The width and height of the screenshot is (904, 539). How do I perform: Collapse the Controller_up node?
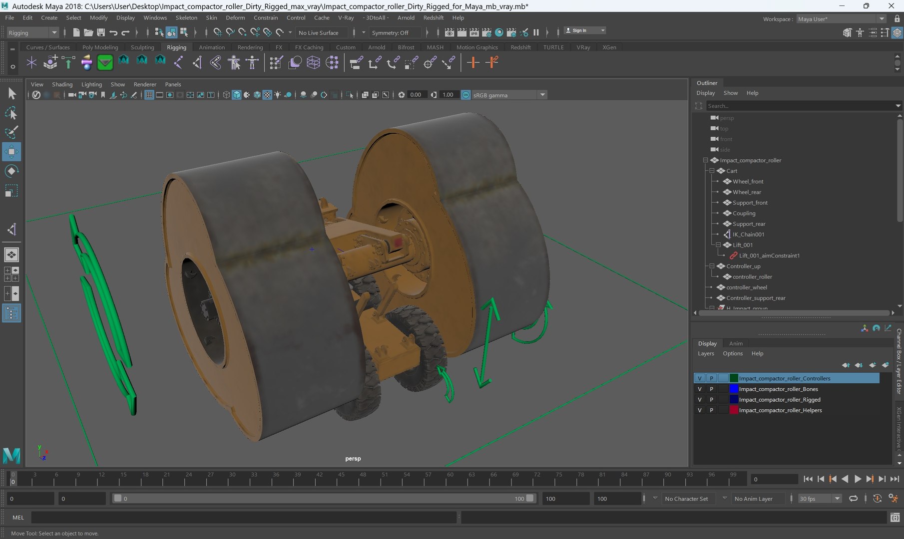click(712, 266)
